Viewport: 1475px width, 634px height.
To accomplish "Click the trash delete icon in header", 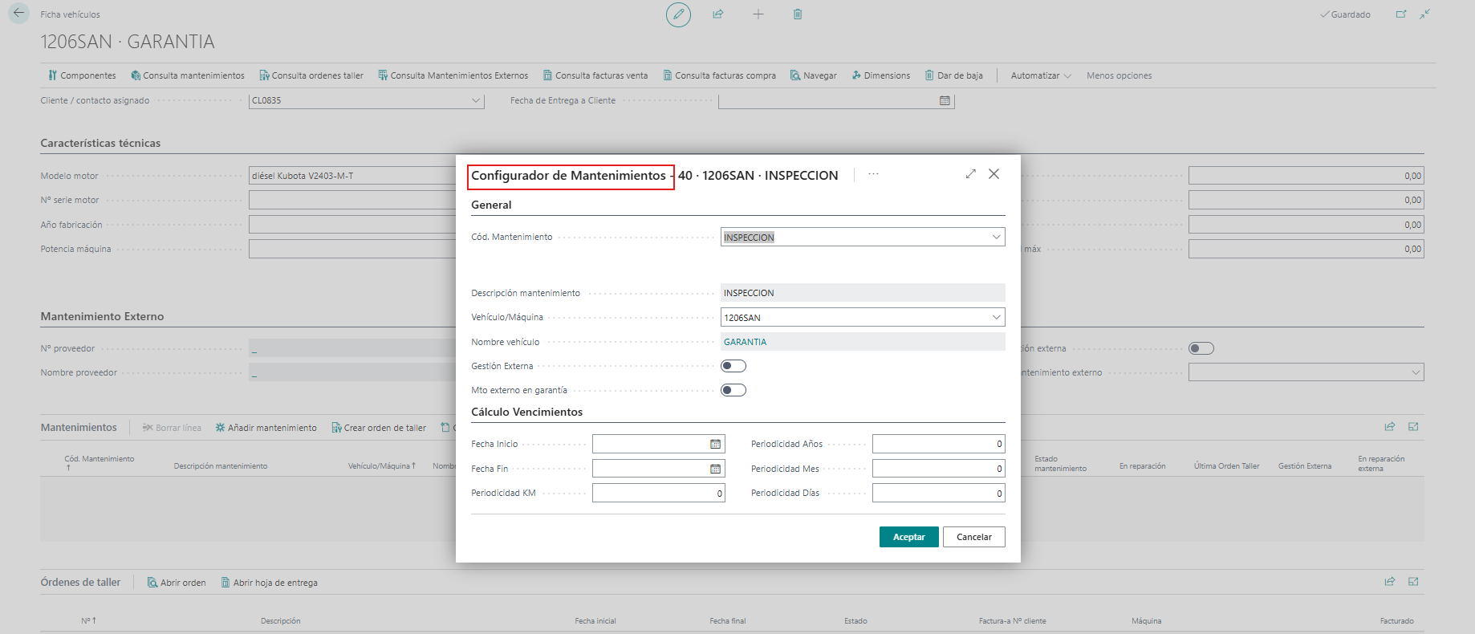I will click(x=798, y=14).
